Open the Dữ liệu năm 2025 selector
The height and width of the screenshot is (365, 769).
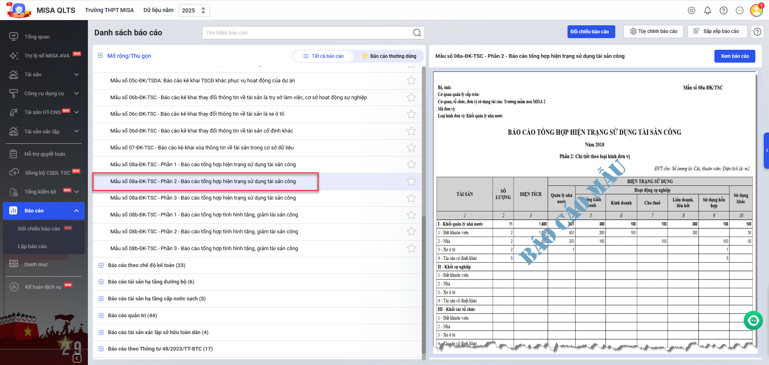coord(194,10)
